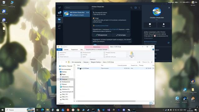Toggle the side panel icon in chat header
The height and width of the screenshot is (112, 199).
coord(136,8)
